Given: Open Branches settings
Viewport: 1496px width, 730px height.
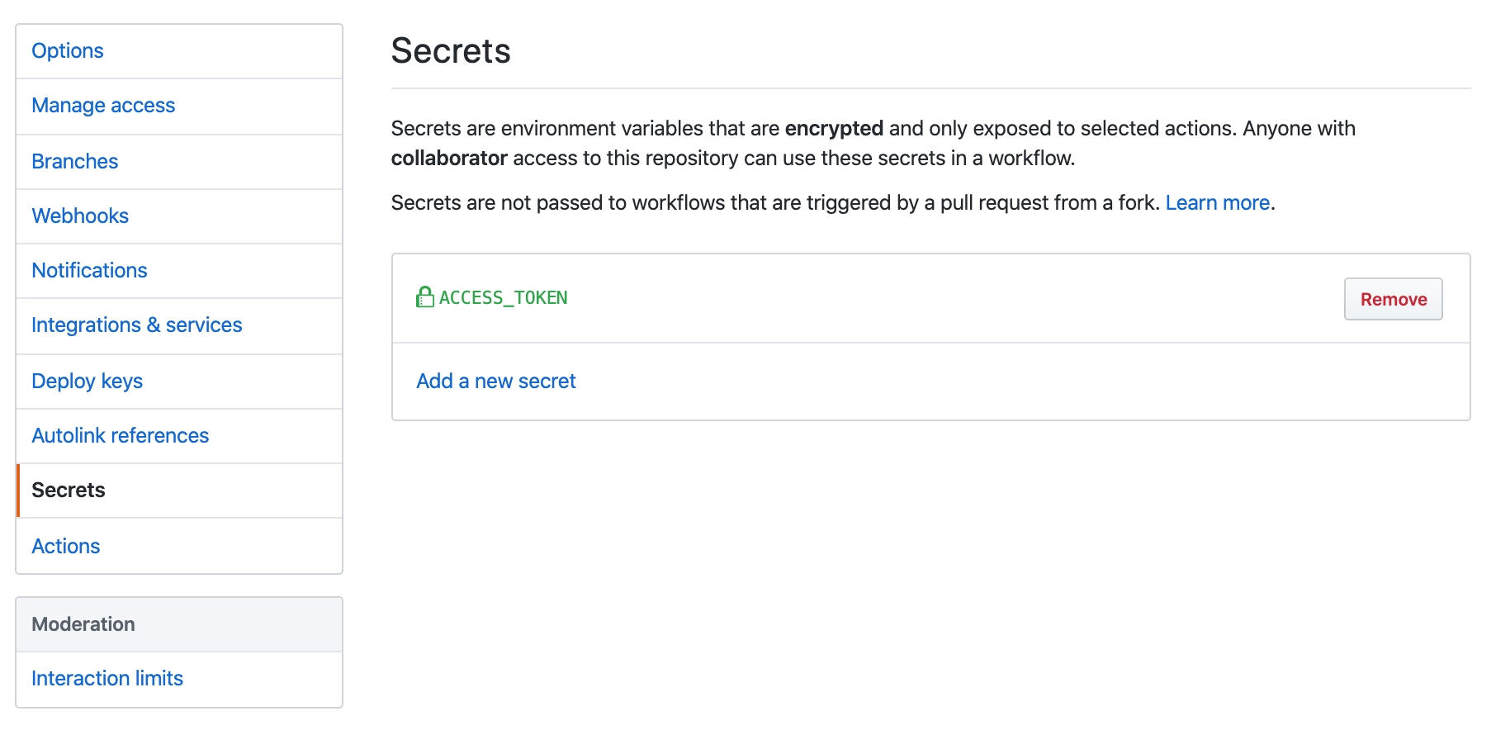Looking at the screenshot, I should pos(179,162).
